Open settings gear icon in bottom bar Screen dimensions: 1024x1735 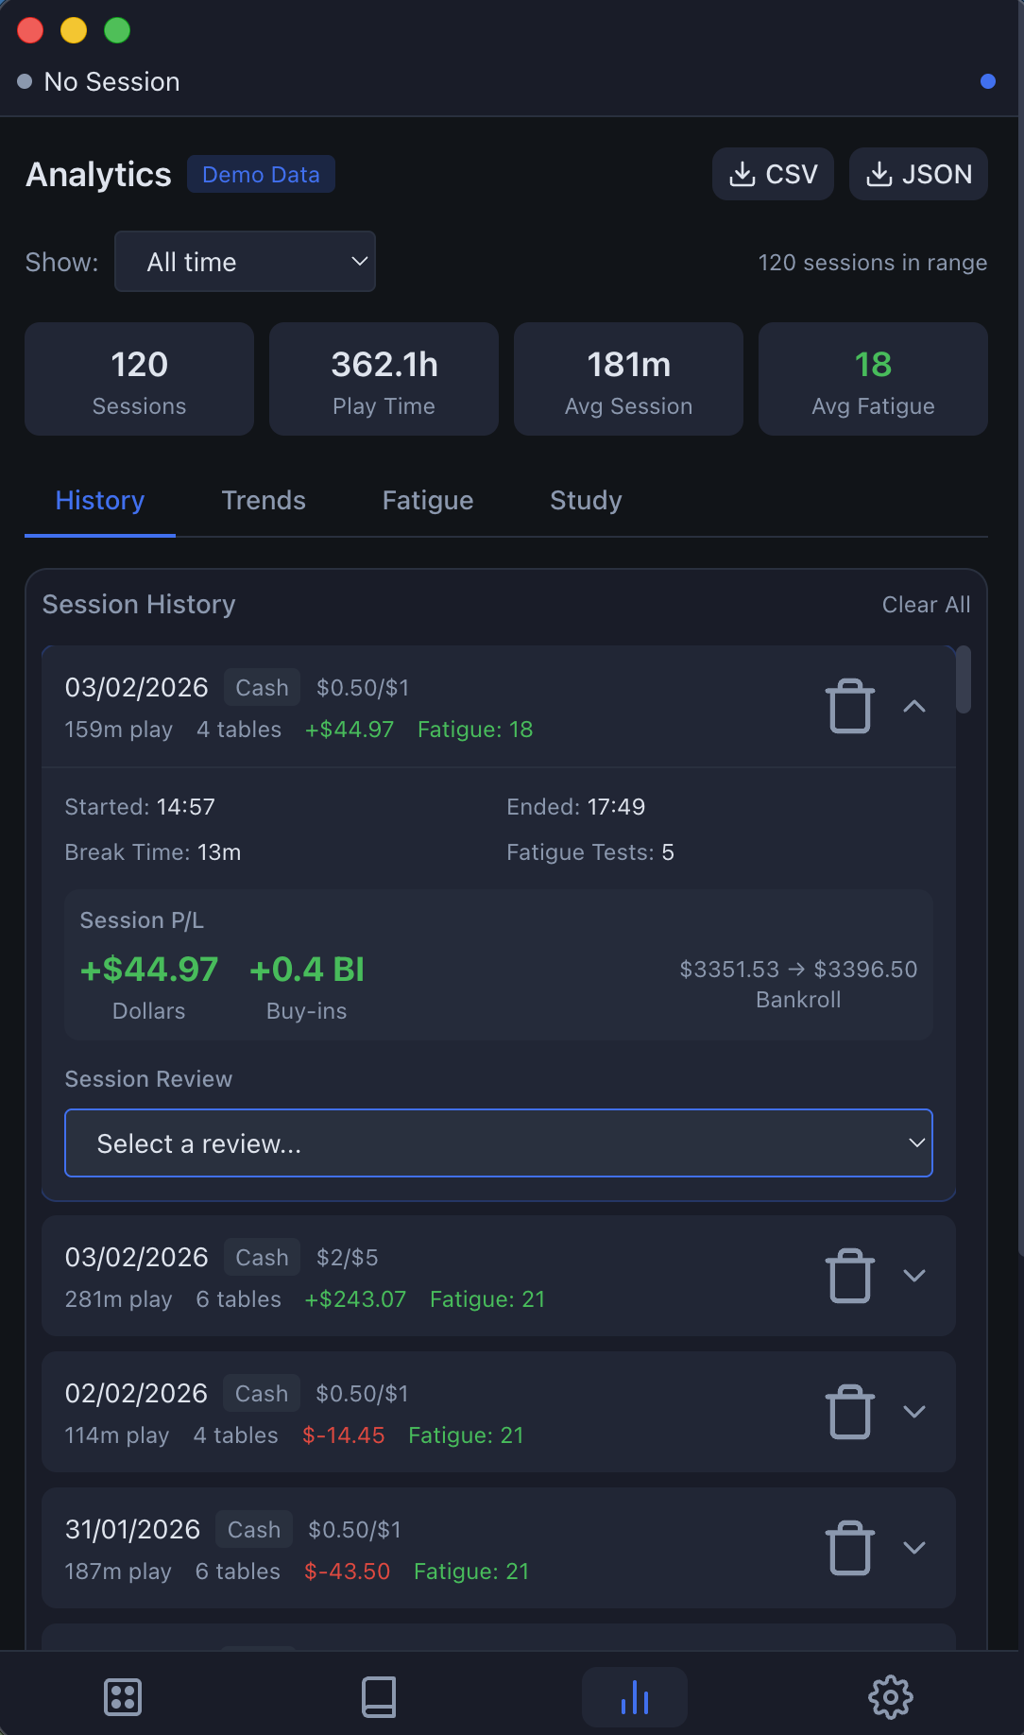(x=890, y=1697)
